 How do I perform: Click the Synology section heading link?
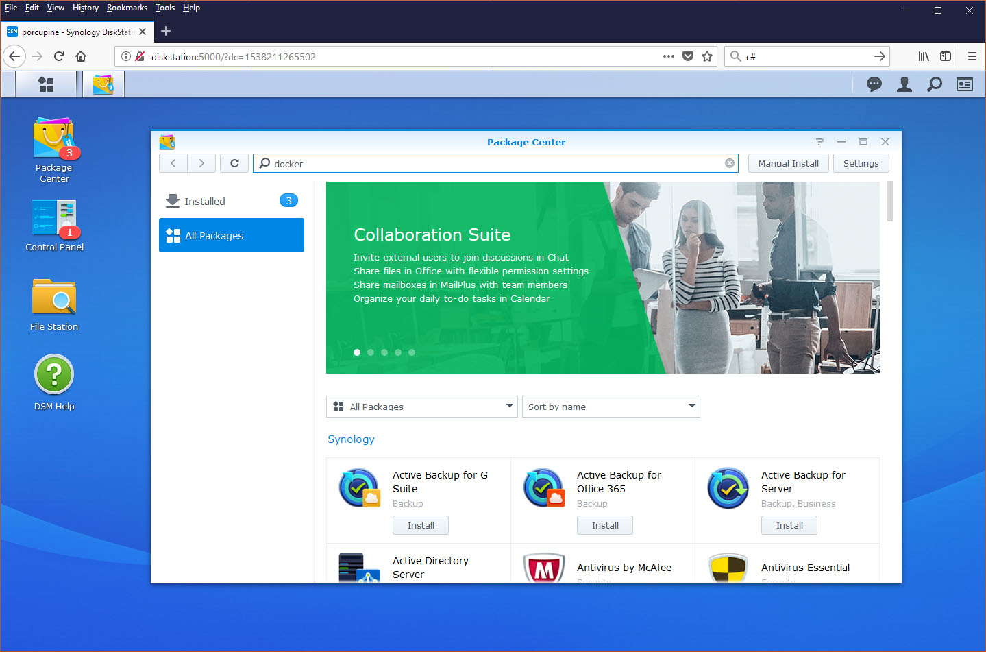pyautogui.click(x=351, y=439)
